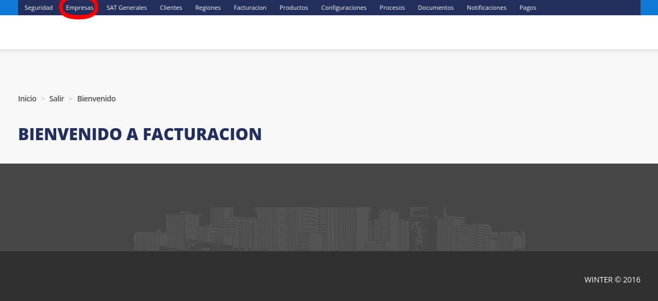This screenshot has width=658, height=301.
Task: Click the city skyline footer image
Action: pos(329,229)
